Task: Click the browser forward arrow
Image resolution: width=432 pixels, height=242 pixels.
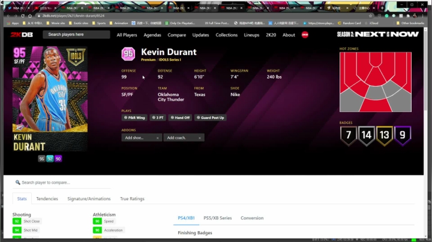Action: [16, 16]
